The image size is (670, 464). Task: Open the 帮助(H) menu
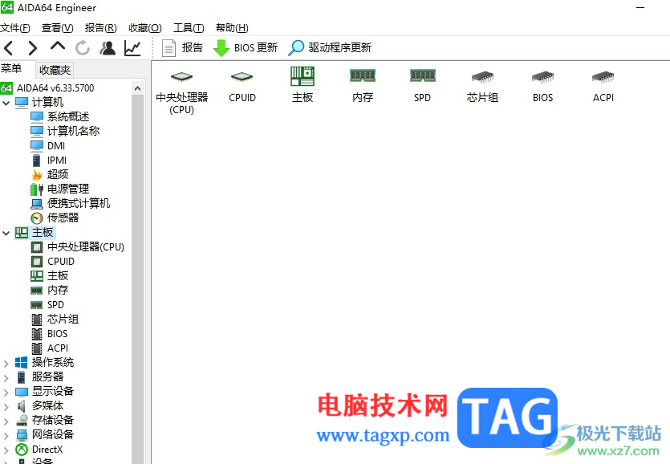[x=232, y=28]
